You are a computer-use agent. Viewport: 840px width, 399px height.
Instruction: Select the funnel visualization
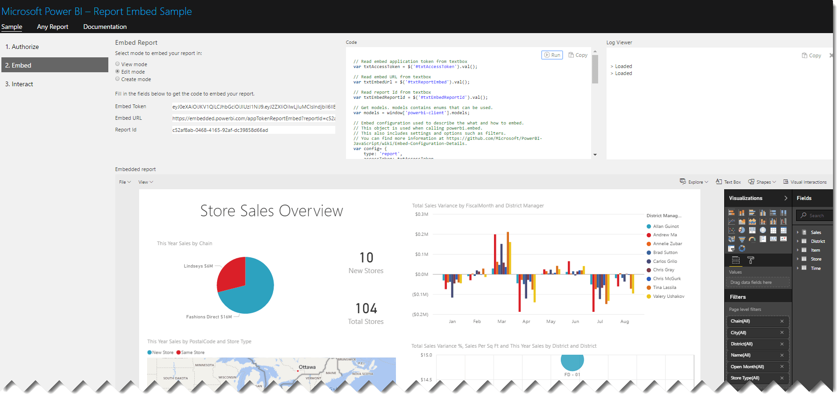tap(742, 239)
